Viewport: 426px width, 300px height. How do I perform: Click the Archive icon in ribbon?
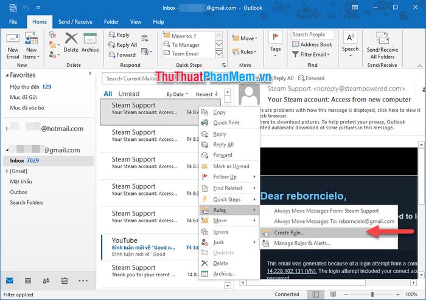pos(90,38)
